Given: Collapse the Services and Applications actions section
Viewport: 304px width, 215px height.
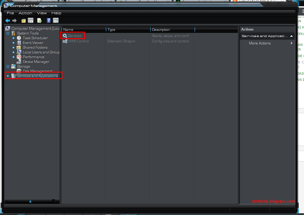Looking at the screenshot, I should [291, 36].
